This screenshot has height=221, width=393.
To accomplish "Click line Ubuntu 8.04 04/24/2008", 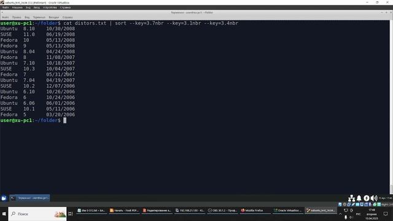I will pyautogui.click(x=37, y=52).
